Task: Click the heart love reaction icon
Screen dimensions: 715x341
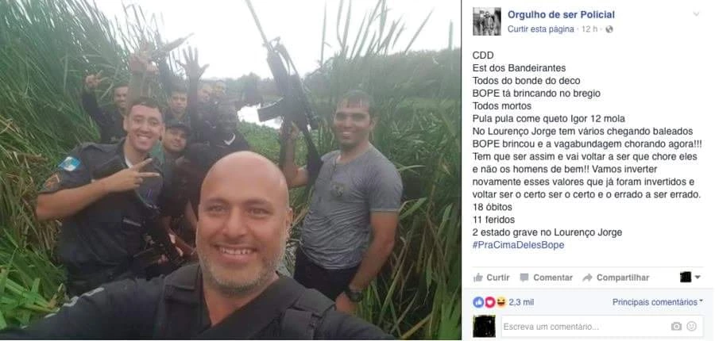Action: (489, 302)
